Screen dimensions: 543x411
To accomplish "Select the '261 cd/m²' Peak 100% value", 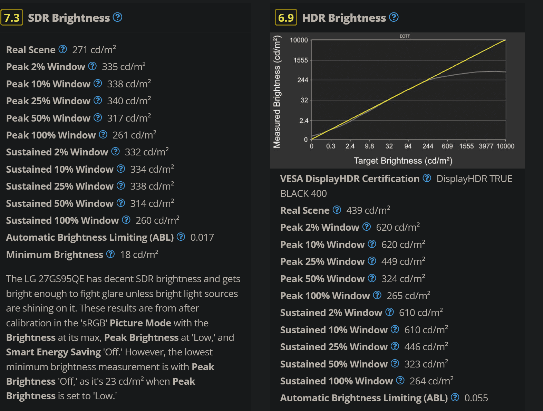I will (134, 135).
